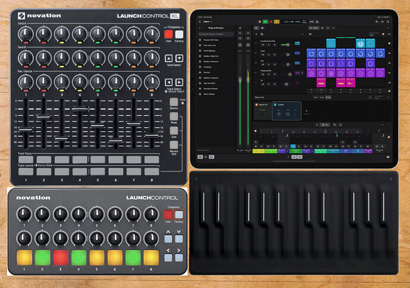Click the Solo button on Launch Control XL
410x288 pixels.
click(x=174, y=131)
